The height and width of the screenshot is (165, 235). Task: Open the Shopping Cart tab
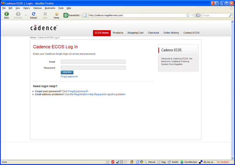[x=135, y=33]
